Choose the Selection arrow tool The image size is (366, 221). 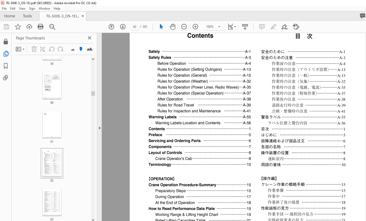coord(161,27)
